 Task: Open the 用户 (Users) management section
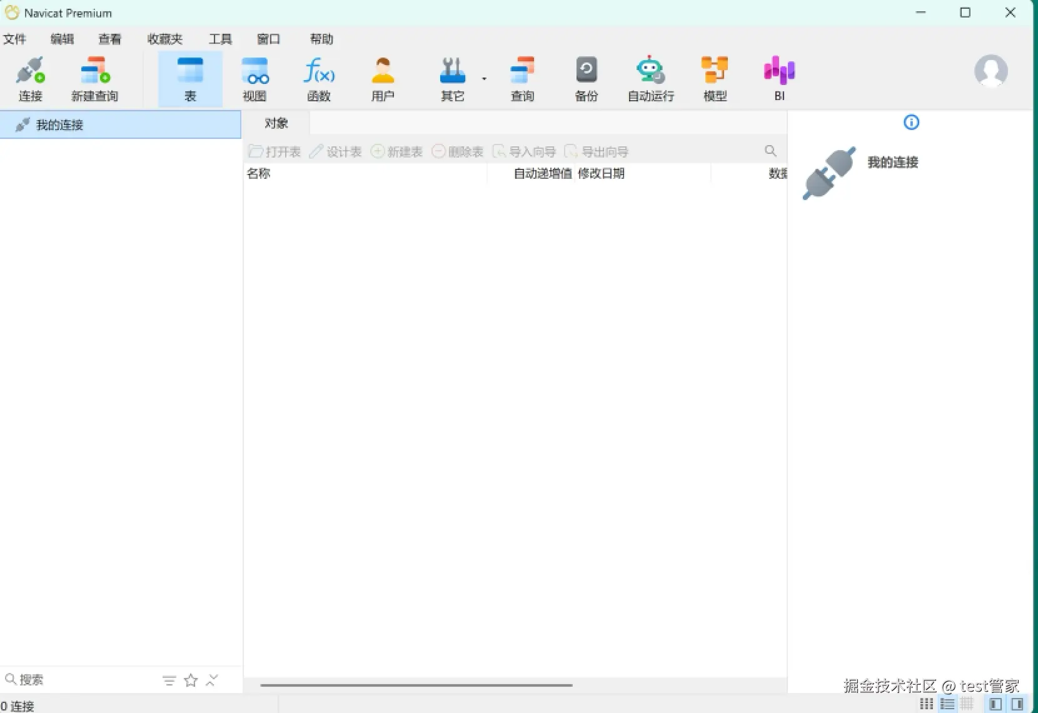(x=383, y=78)
